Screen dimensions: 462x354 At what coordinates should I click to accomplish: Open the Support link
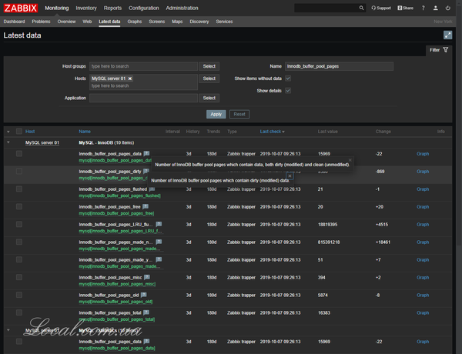coord(381,8)
